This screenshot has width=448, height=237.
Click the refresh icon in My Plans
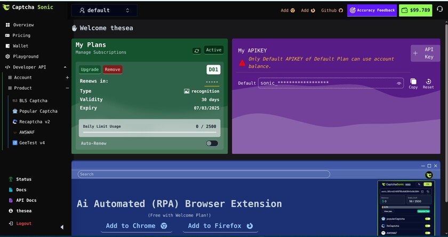[x=197, y=51]
